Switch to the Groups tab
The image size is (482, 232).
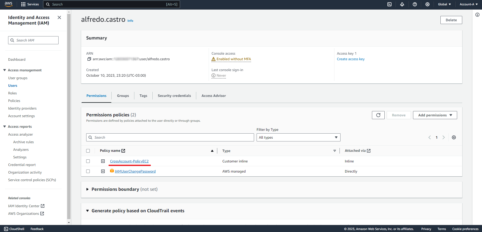[123, 96]
